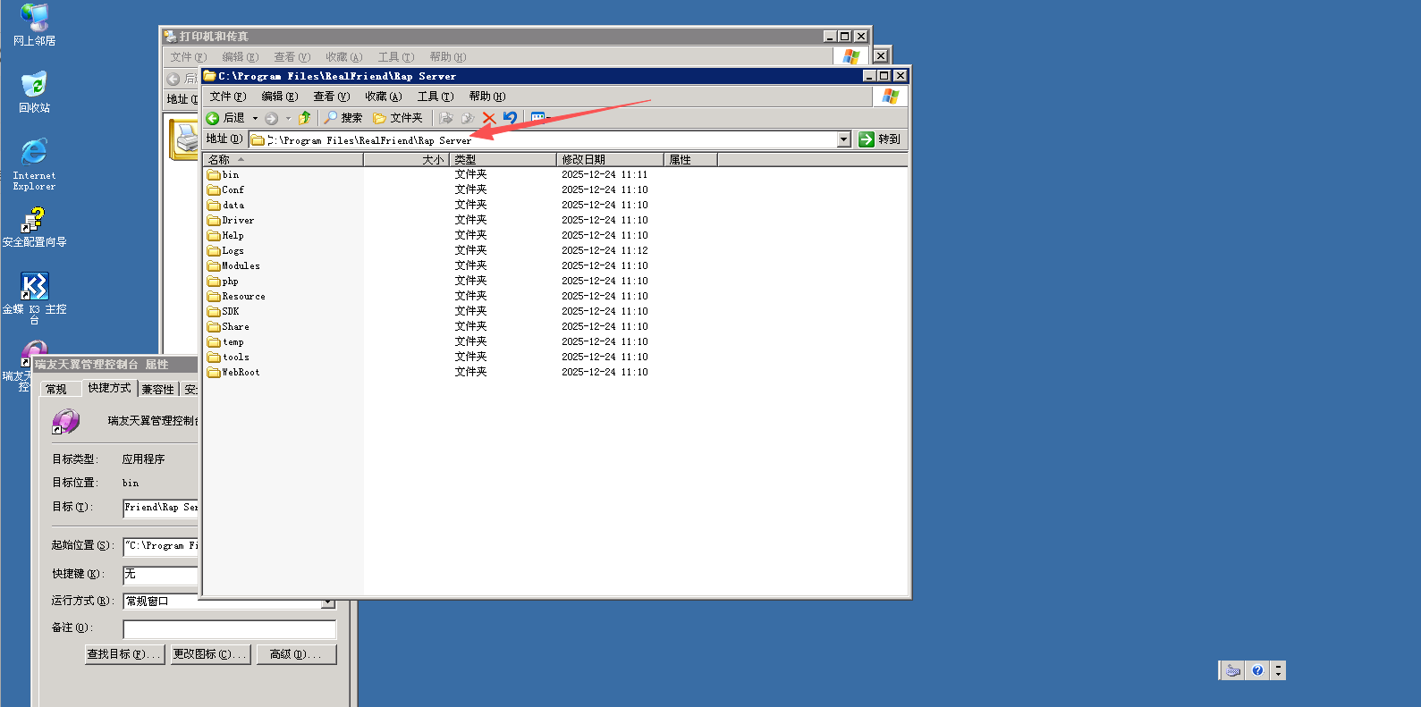Open the Edit (编辑) menu in Rap Server window
Image resolution: width=1421 pixels, height=707 pixels.
click(x=279, y=97)
